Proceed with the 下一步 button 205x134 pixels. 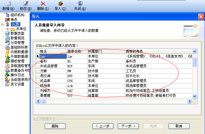pyautogui.click(x=128, y=126)
